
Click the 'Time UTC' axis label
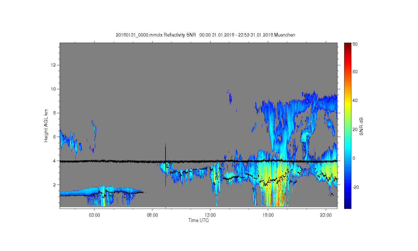coord(198,220)
